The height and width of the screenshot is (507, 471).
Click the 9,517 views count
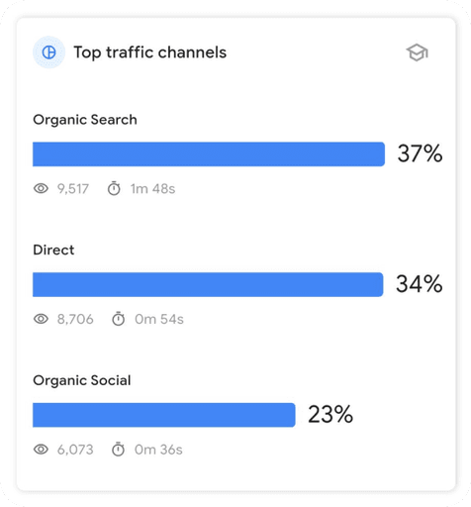pos(73,189)
